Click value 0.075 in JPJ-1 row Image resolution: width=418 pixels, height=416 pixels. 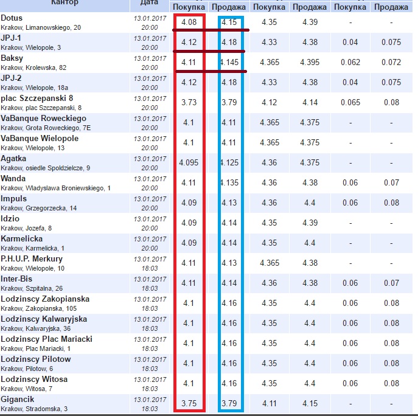[x=391, y=42]
